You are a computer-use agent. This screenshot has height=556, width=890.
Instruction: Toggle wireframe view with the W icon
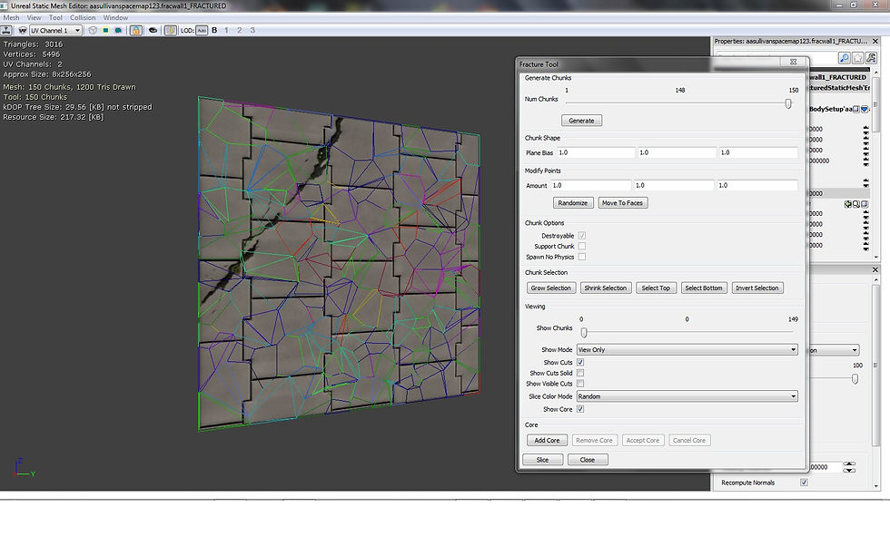(x=23, y=30)
